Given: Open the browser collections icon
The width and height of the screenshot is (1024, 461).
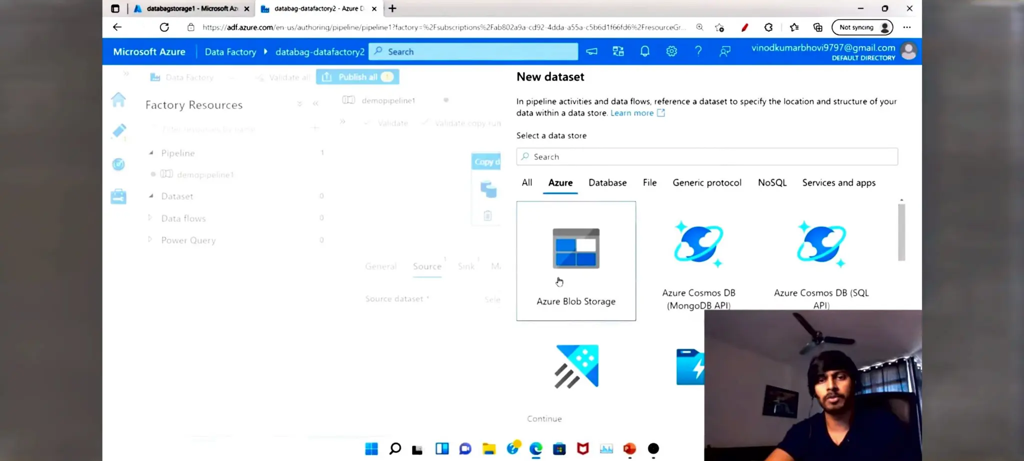Looking at the screenshot, I should 818,27.
